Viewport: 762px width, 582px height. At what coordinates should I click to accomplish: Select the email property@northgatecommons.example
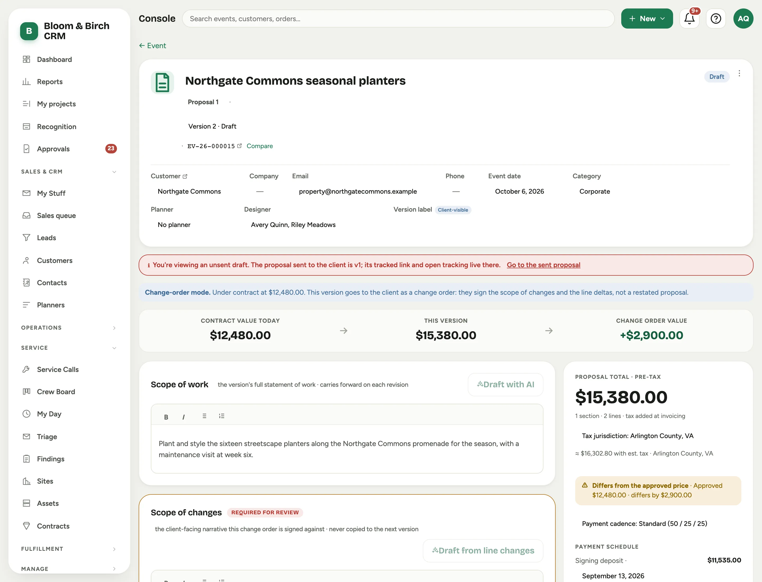click(358, 191)
